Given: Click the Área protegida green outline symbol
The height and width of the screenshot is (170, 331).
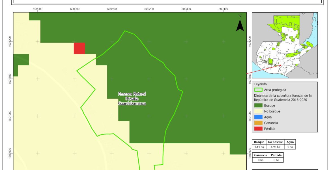Looking at the screenshot, I should point(259,90).
